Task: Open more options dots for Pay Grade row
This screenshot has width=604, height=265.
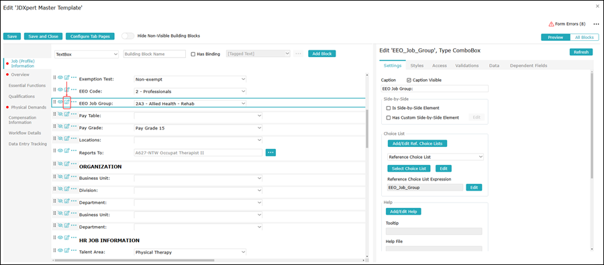Action: 74,126
